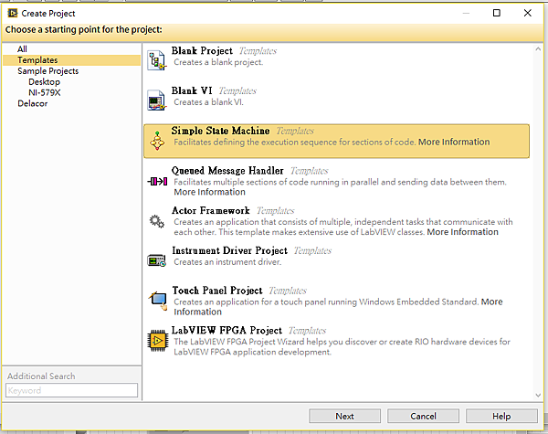Click the LabVIEW FPGA Project chip icon
This screenshot has width=548, height=434.
(x=158, y=341)
